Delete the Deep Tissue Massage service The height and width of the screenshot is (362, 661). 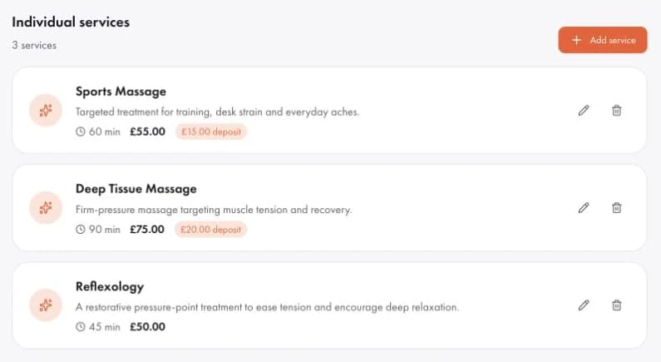pyautogui.click(x=616, y=207)
